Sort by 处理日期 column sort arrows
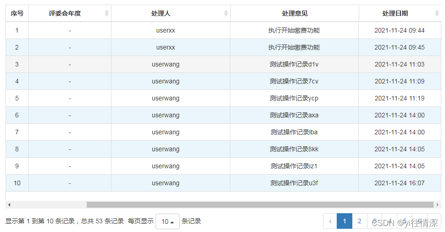 click(x=437, y=13)
